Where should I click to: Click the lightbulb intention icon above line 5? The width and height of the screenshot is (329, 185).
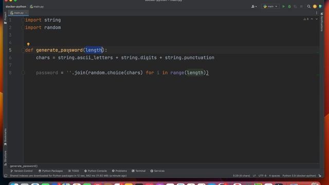28,44
